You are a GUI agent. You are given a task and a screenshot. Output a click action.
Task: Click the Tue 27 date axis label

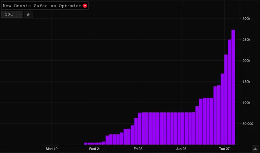click(x=224, y=149)
